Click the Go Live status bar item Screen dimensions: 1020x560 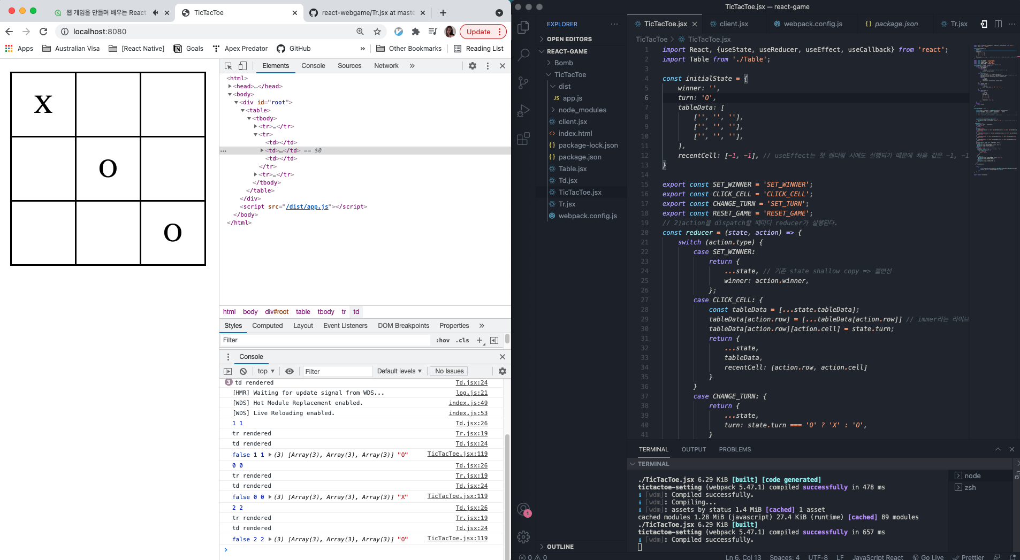coord(928,557)
